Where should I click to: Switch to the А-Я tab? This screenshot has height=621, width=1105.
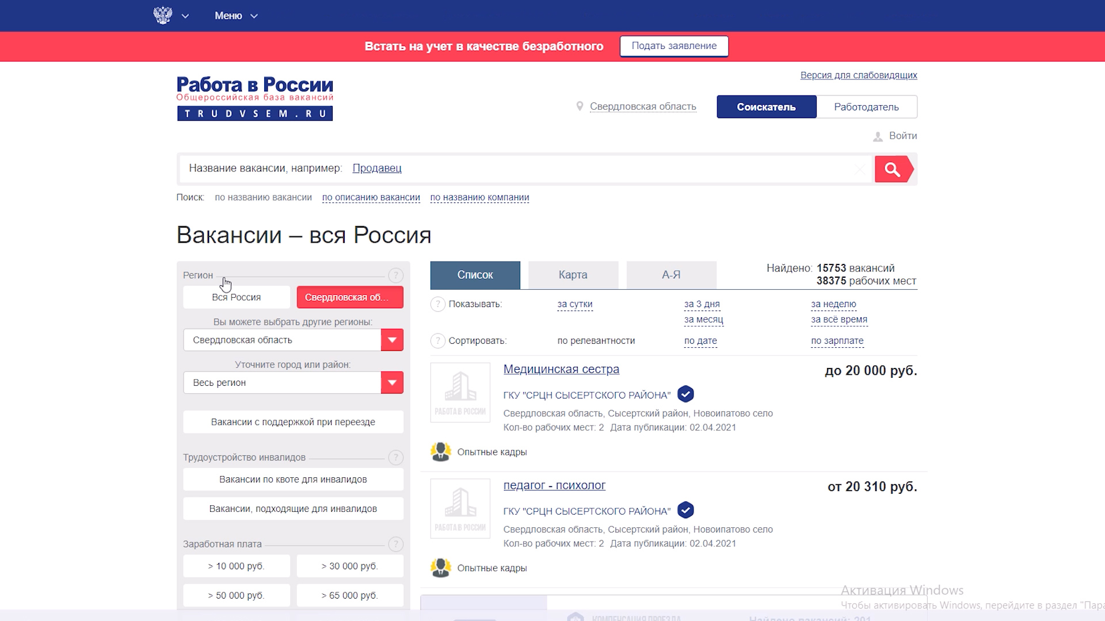671,275
